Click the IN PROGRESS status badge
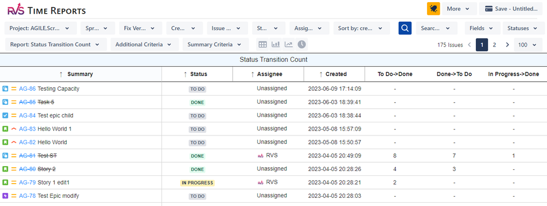Image resolution: width=547 pixels, height=206 pixels. (198, 183)
